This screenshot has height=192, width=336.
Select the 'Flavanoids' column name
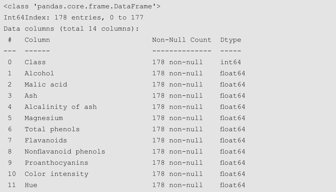(46, 140)
